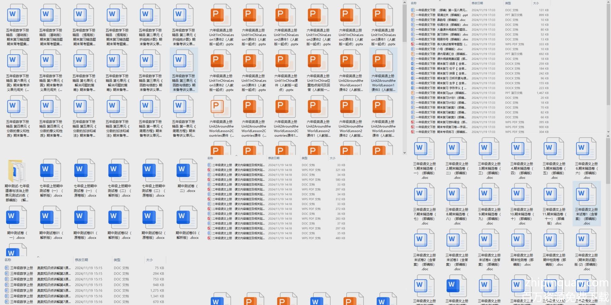
Task: Click 类型 header in 一年级语文下册 list
Action: [508, 3]
